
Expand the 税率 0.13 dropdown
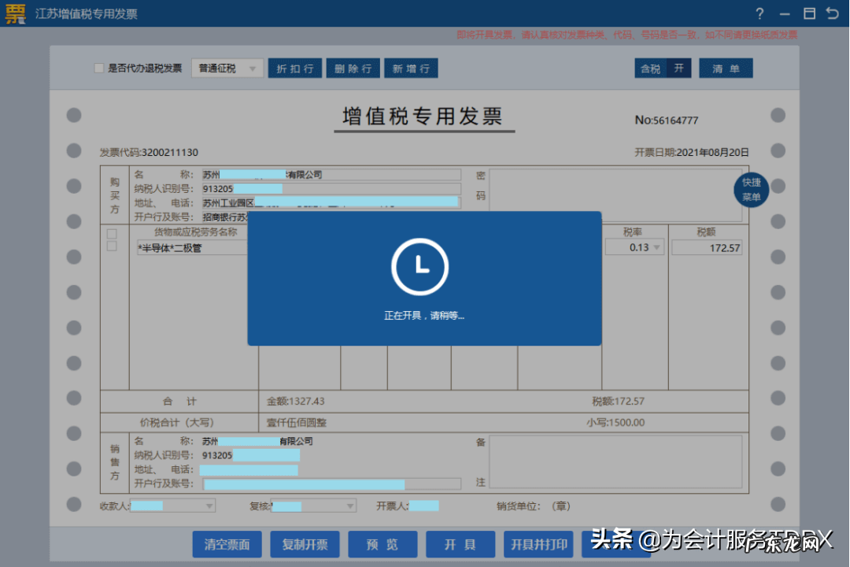click(x=656, y=248)
